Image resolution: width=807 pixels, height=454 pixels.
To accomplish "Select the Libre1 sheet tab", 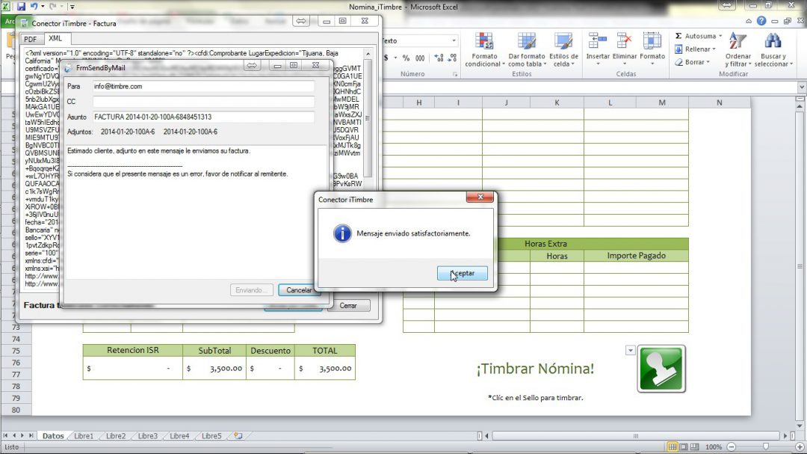I will [x=83, y=435].
